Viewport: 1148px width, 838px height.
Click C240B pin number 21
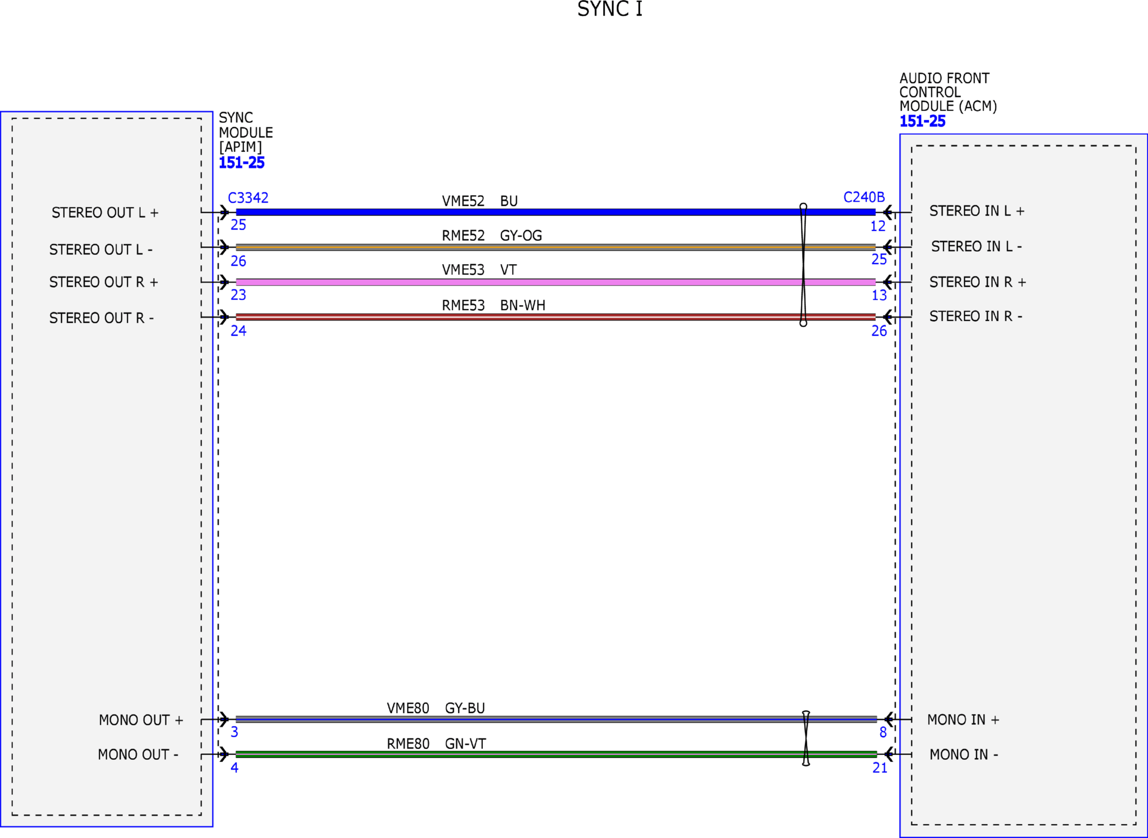[x=880, y=768]
